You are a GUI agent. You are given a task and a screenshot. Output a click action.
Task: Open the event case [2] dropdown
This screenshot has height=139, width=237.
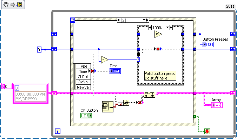[x=145, y=20]
